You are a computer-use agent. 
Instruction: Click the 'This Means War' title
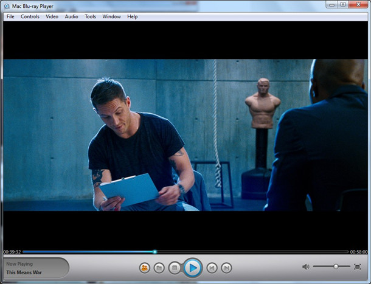[x=24, y=272]
